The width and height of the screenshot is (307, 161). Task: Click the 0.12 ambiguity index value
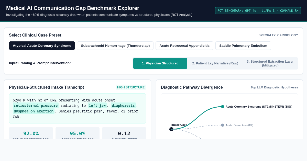click(124, 133)
